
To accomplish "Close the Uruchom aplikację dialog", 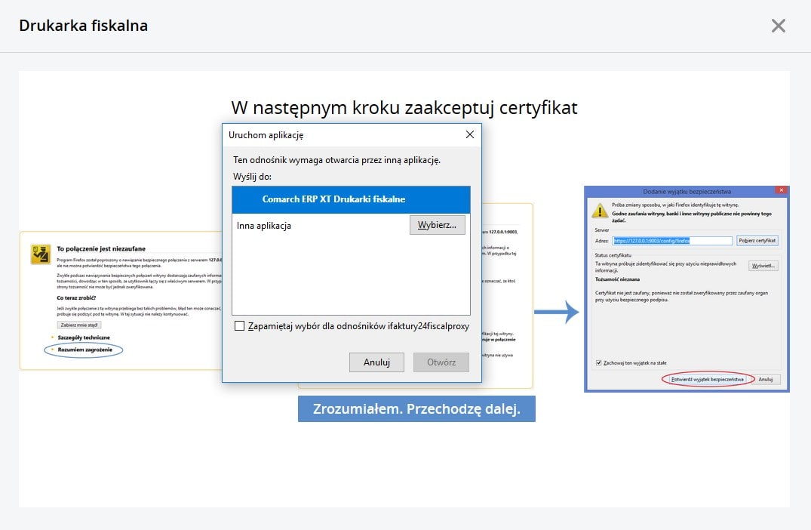I will pyautogui.click(x=469, y=134).
